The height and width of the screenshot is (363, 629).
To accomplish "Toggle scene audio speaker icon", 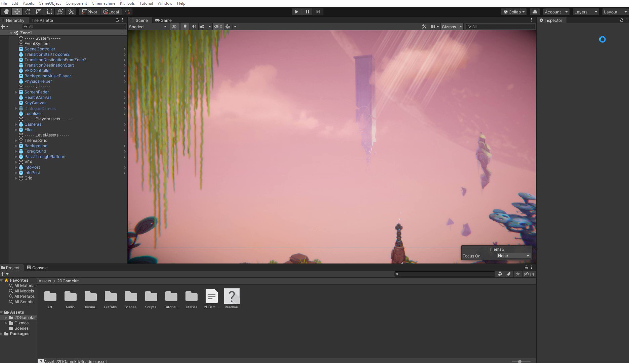I will pos(194,27).
